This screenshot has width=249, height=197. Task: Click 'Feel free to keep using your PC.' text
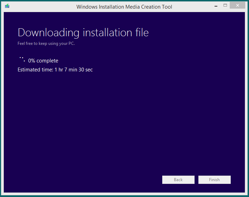(46, 43)
